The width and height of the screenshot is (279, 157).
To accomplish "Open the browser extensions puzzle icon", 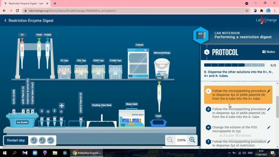I will pyautogui.click(x=262, y=10).
